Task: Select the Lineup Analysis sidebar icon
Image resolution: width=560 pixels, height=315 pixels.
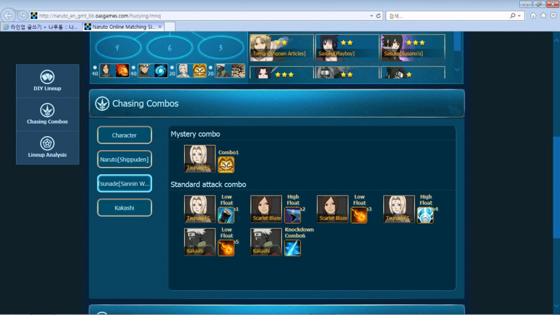Action: click(47, 143)
